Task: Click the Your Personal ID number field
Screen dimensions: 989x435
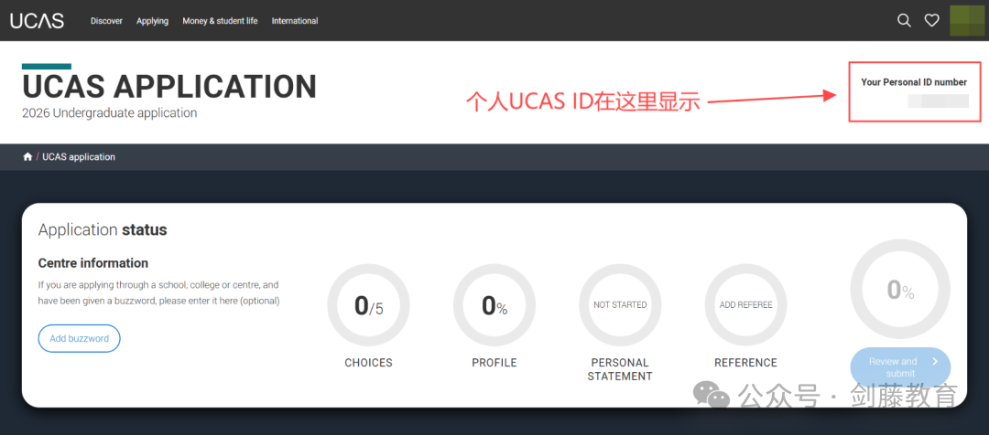Action: (x=938, y=101)
